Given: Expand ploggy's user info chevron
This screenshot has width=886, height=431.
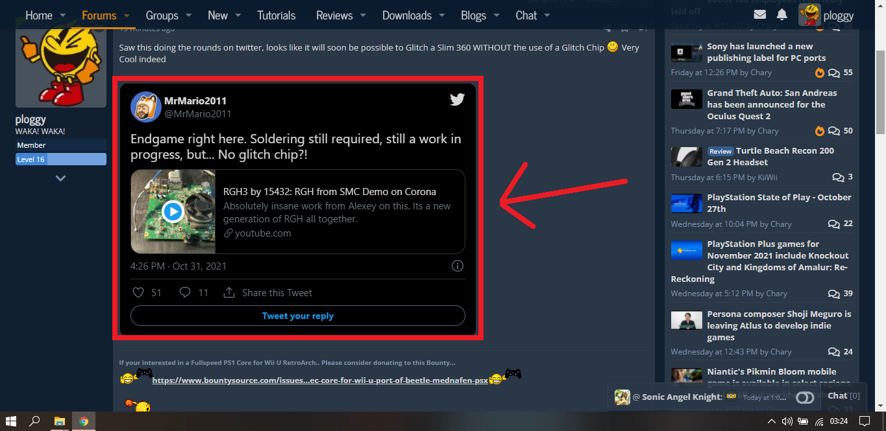Looking at the screenshot, I should tap(60, 178).
